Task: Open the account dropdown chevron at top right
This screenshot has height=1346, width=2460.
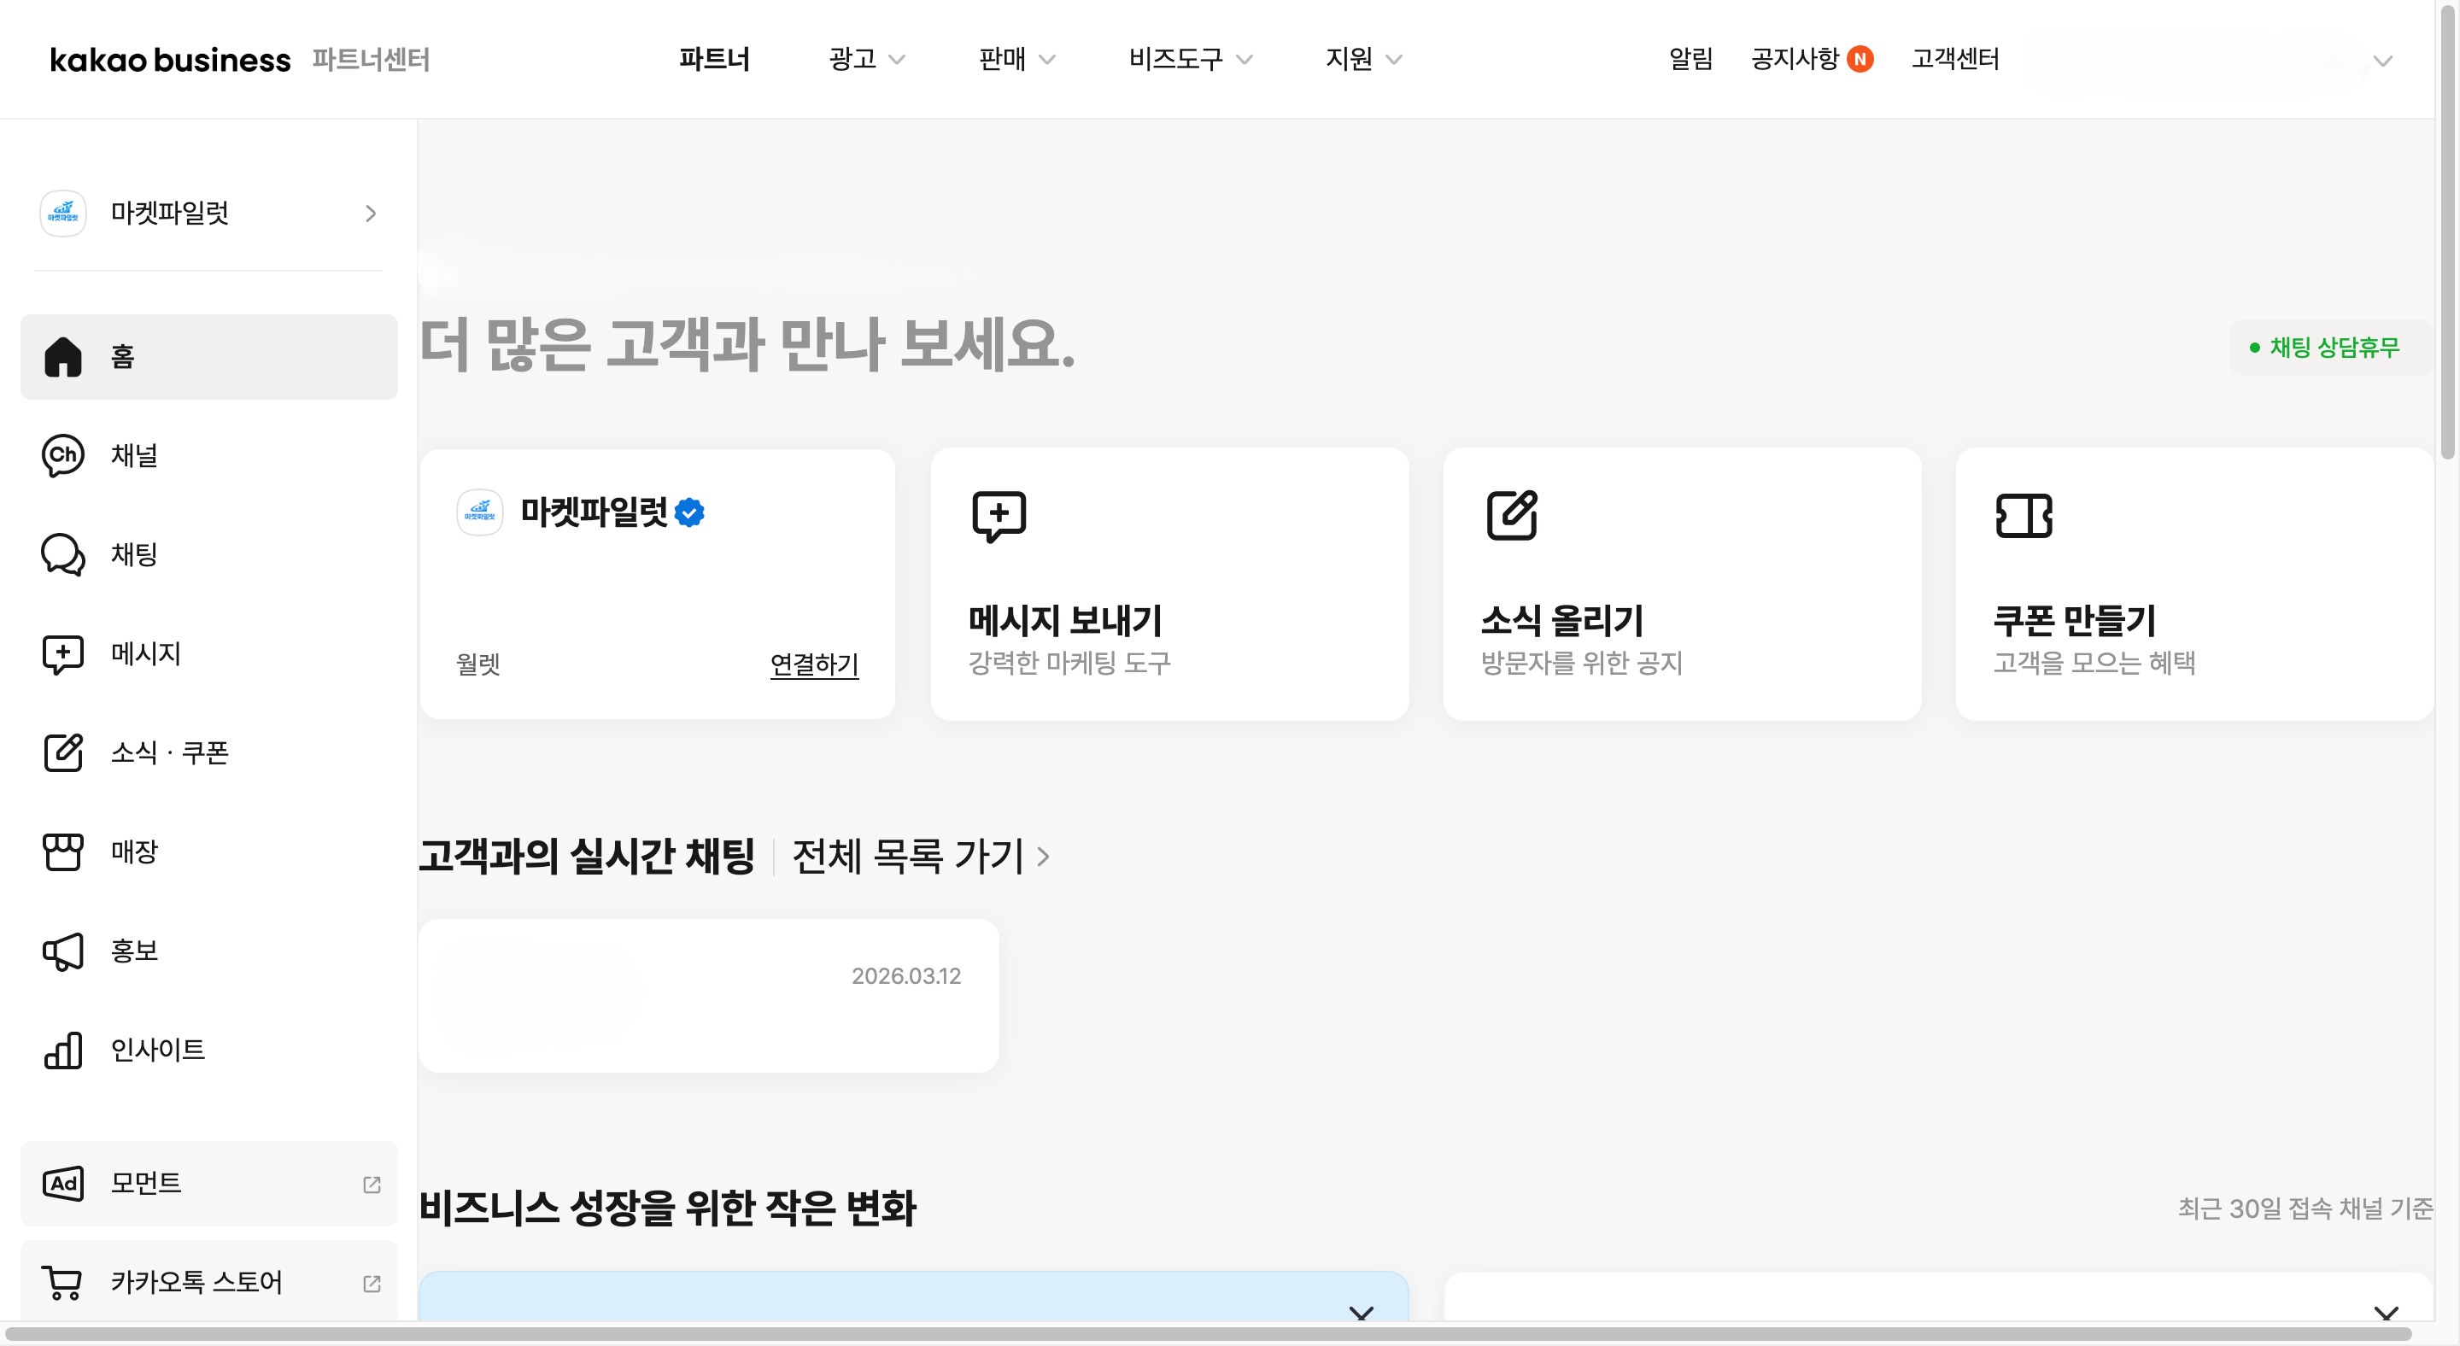Action: 2382,61
